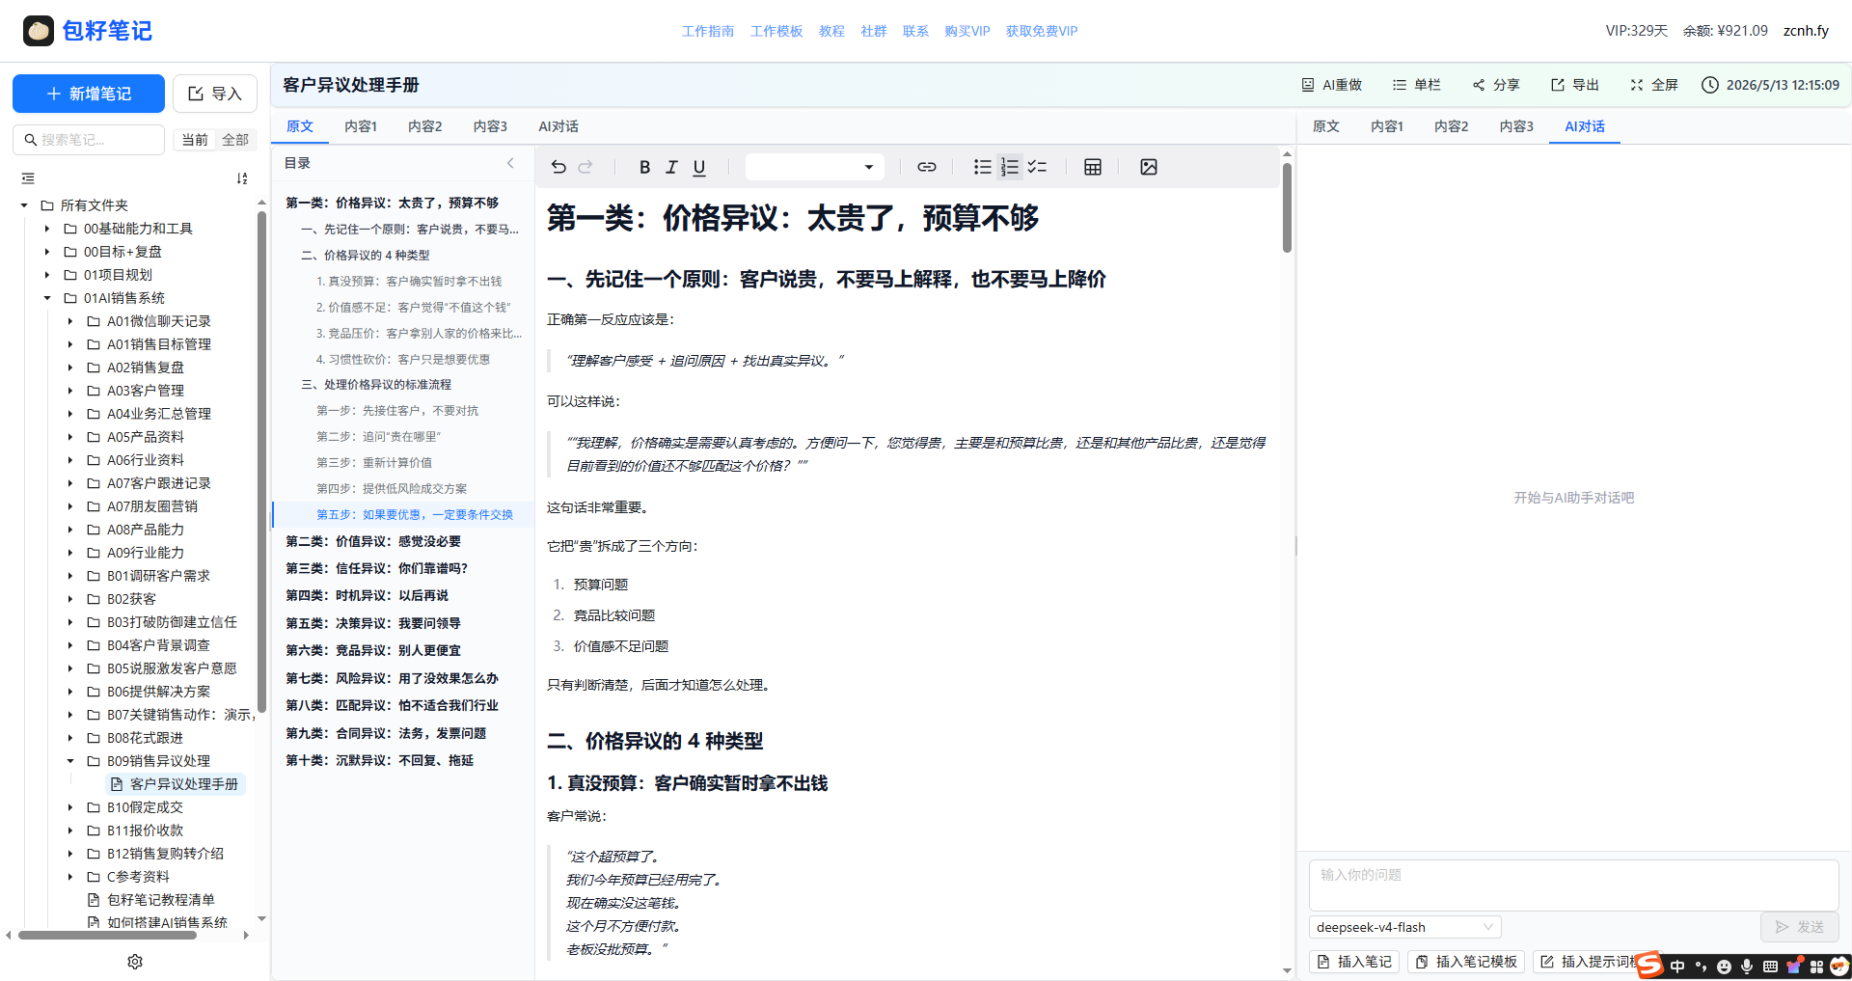Open the heading style dropdown in toolbar
The image size is (1852, 981).
coord(814,167)
